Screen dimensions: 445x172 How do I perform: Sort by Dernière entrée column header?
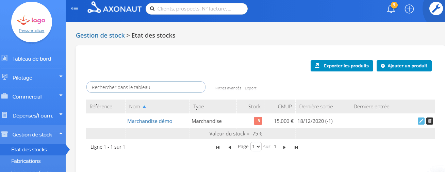(x=378, y=106)
